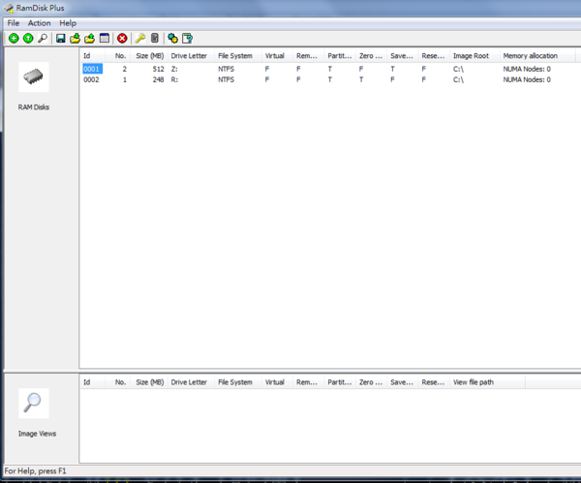Image resolution: width=581 pixels, height=483 pixels.
Task: Select the RAM Disks chip icon in sidebar
Action: pos(33,77)
